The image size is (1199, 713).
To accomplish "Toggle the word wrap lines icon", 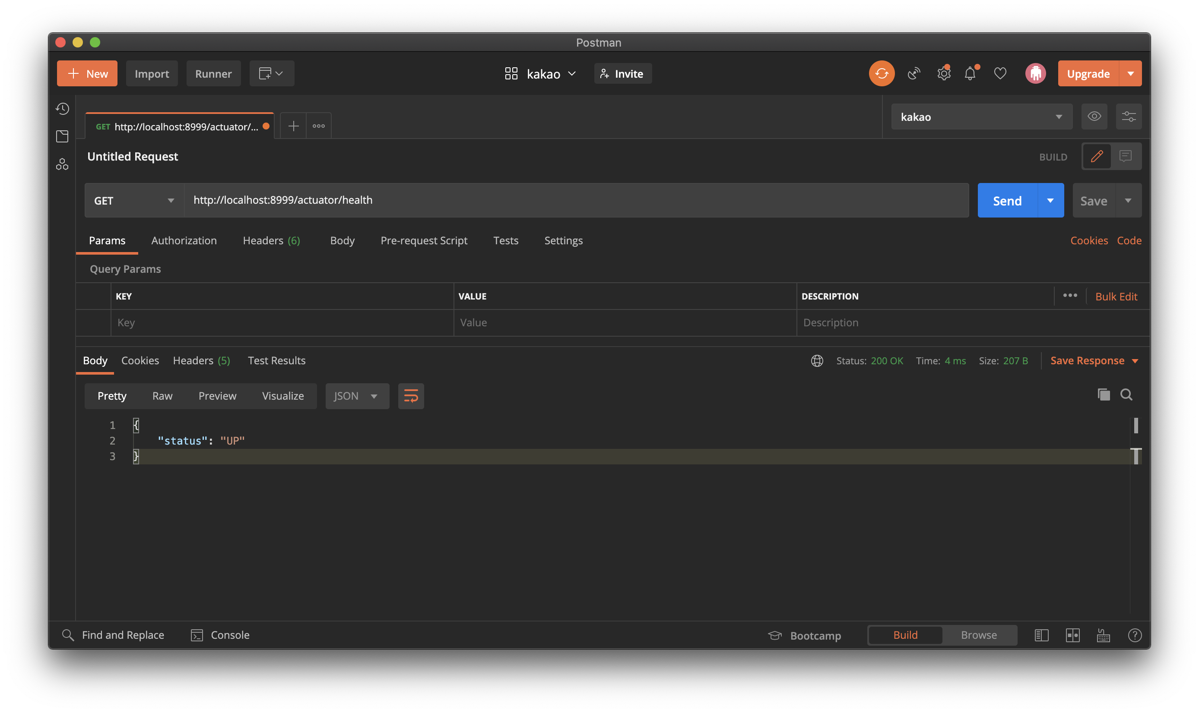I will [x=411, y=396].
